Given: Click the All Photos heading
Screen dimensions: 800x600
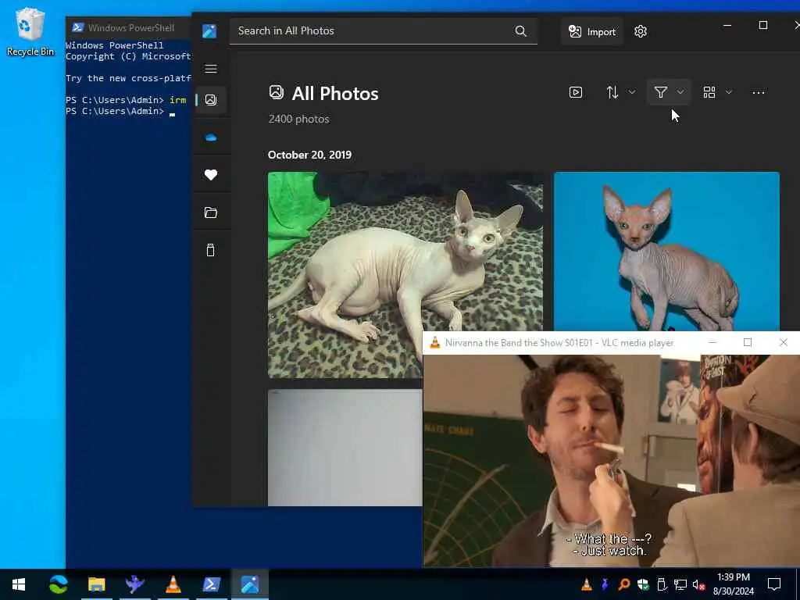Looking at the screenshot, I should (x=335, y=94).
